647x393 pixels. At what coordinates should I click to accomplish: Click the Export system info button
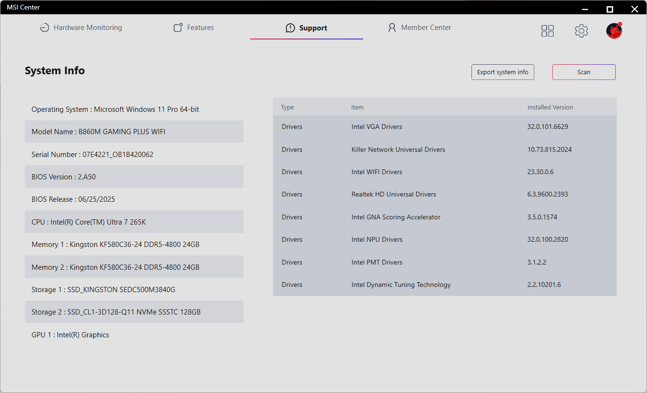click(x=503, y=72)
